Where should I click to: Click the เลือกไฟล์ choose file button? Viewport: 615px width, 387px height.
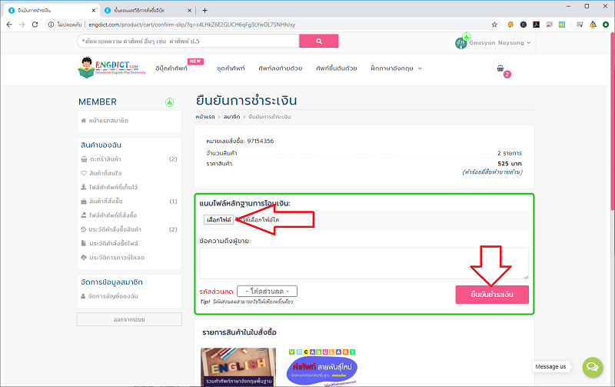pos(219,220)
